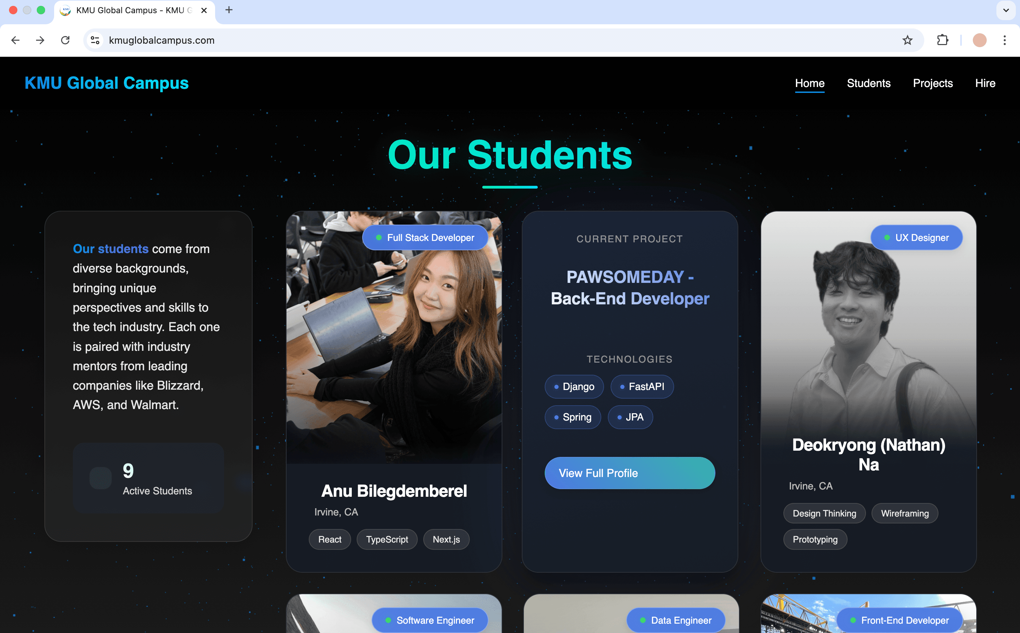Screen dimensions: 1020x633
Task: Click the Data Engineer badge
Action: click(x=676, y=621)
